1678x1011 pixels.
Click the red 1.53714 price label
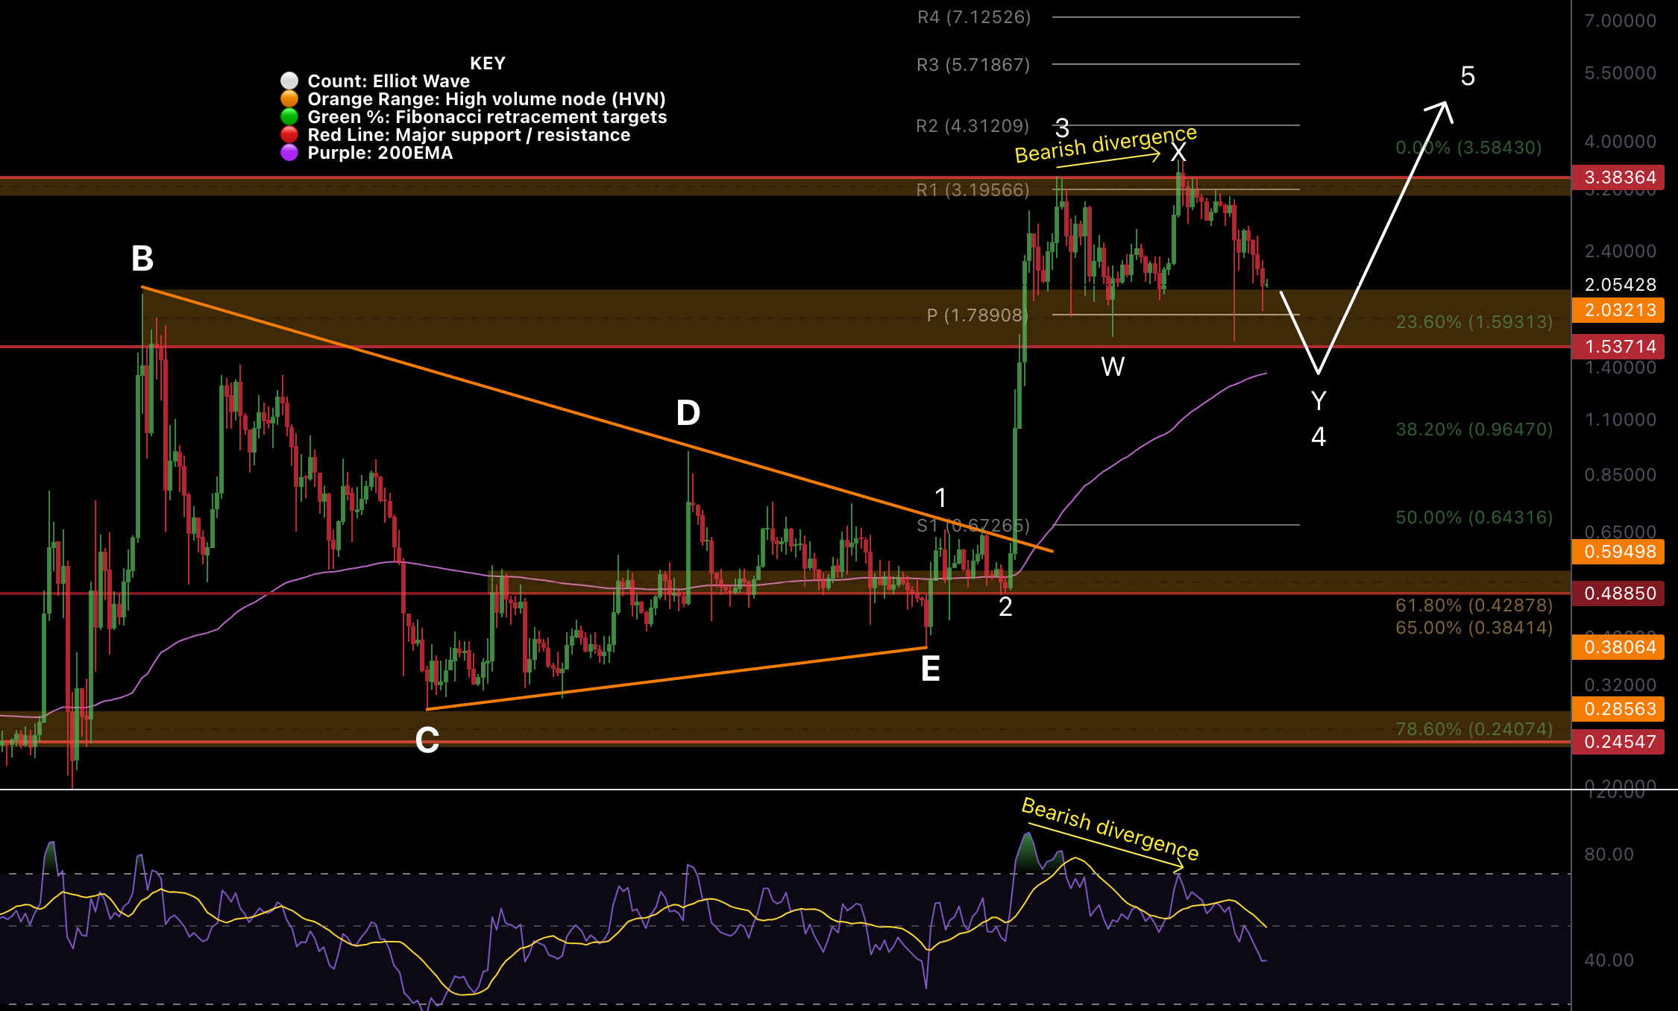(1618, 347)
